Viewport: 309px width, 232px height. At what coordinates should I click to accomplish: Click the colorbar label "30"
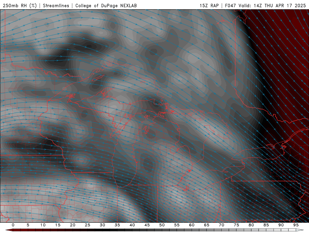[x=102, y=225]
